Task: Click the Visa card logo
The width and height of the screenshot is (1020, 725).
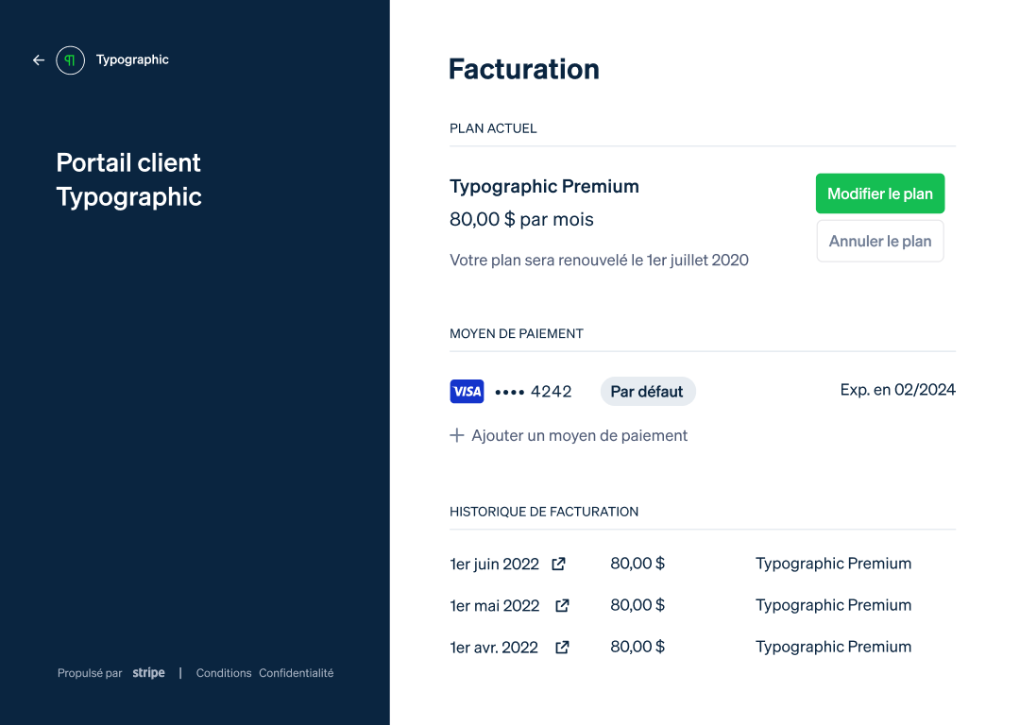Action: (467, 392)
